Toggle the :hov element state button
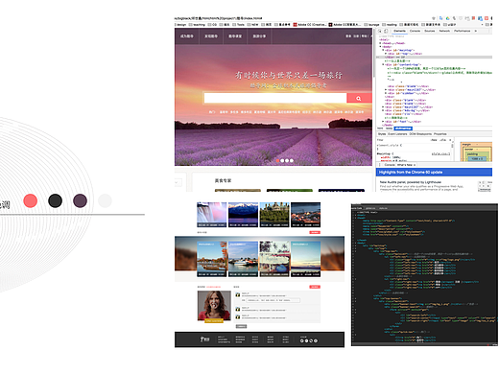 tap(434, 140)
